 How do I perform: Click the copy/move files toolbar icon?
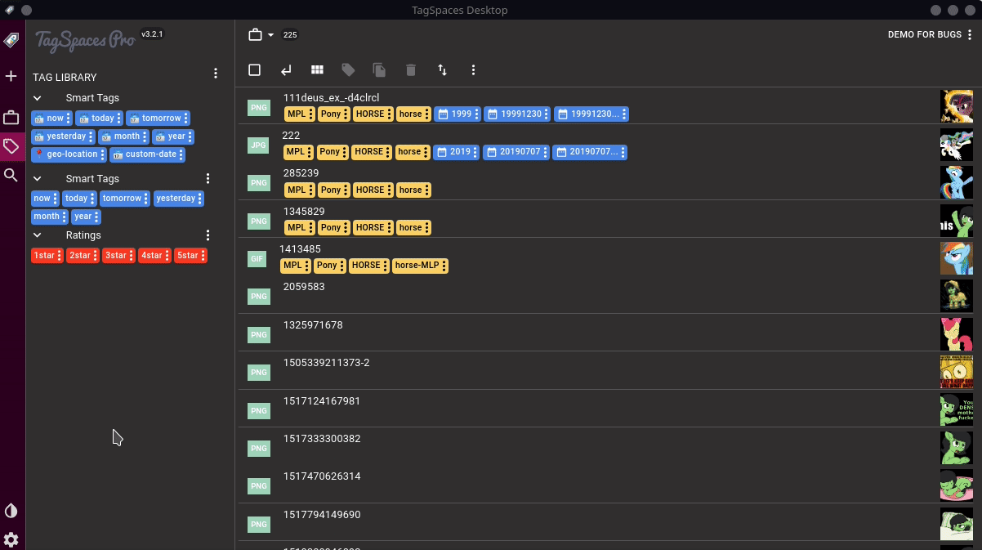click(x=379, y=70)
